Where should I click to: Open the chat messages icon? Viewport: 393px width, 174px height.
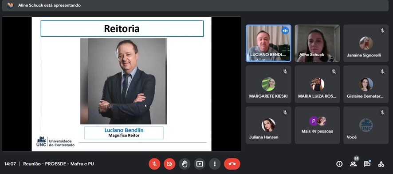(x=367, y=164)
